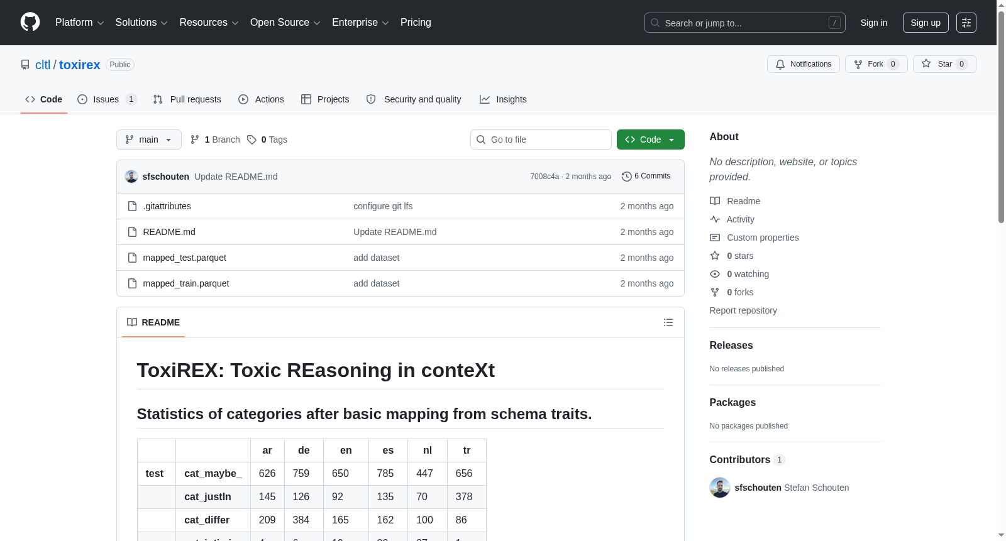Switch to the Issues tab
This screenshot has height=541, width=1006.
tap(106, 99)
